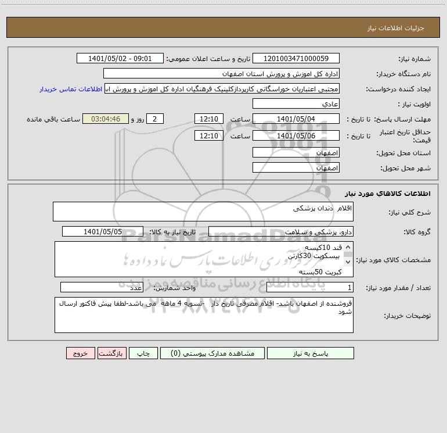Click the remaining time 03:04:46 field
447x433 pixels.
point(106,119)
